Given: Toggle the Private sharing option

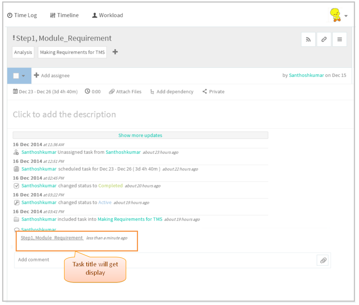Looking at the screenshot, I should coord(213,92).
